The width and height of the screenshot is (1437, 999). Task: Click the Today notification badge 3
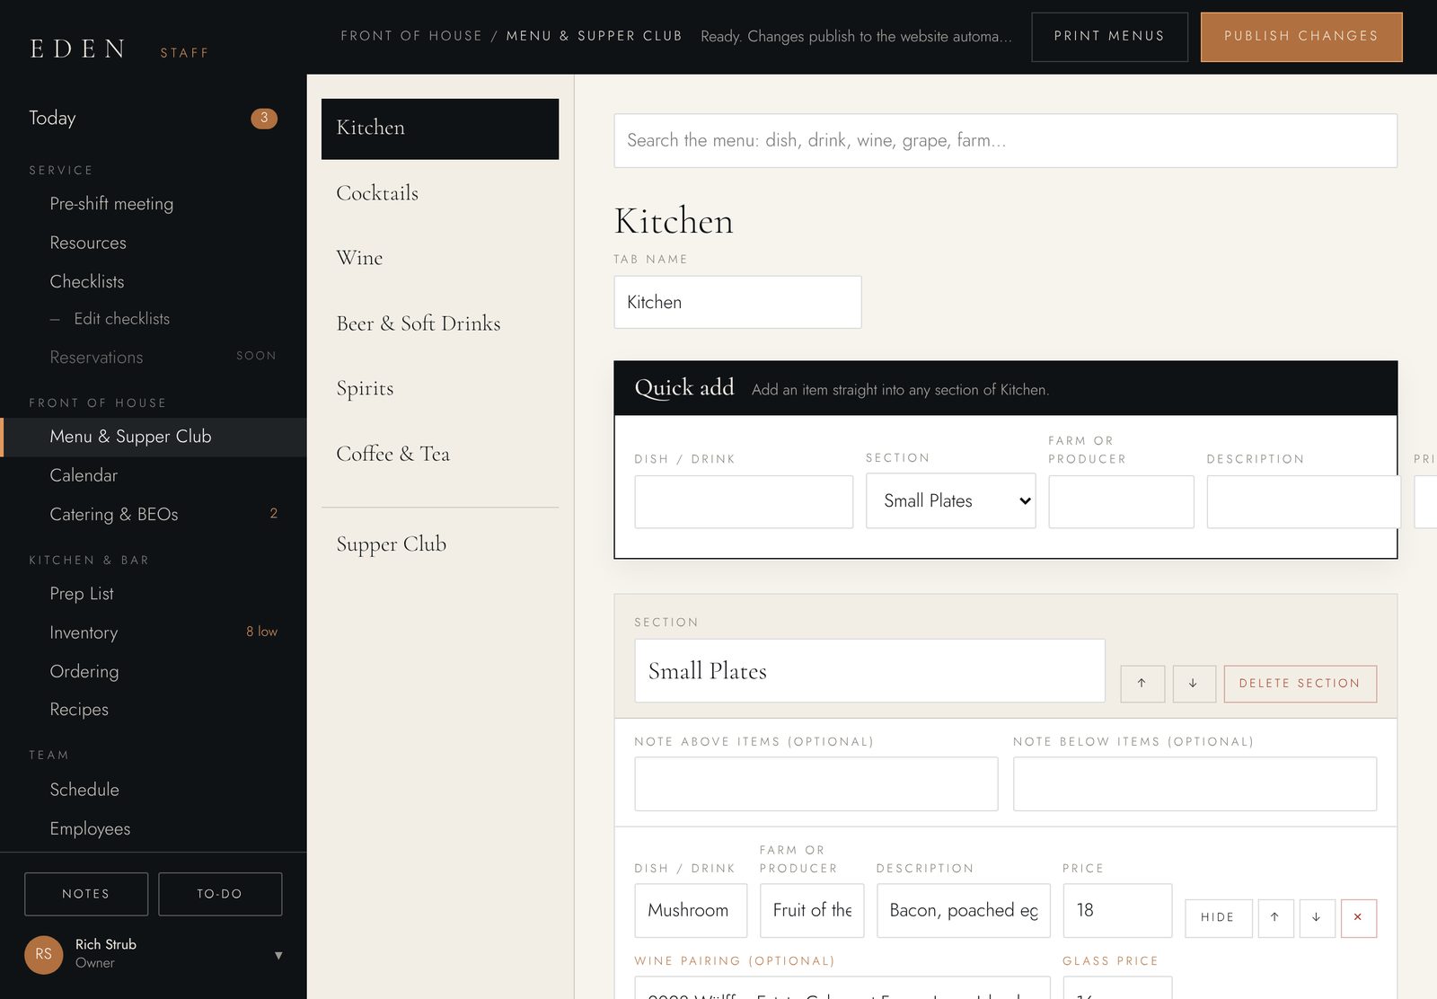(264, 118)
